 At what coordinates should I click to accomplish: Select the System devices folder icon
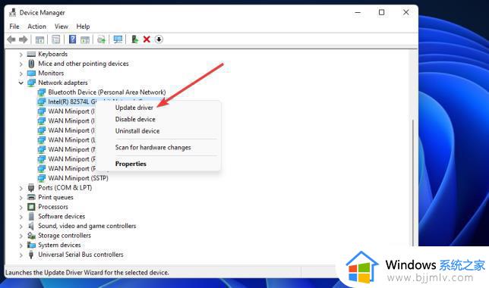click(x=31, y=245)
